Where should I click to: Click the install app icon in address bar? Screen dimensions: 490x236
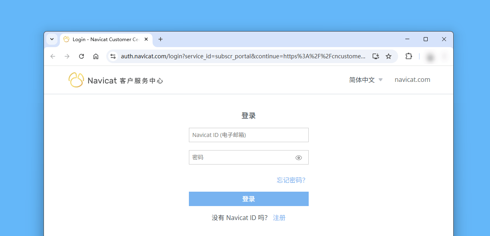click(375, 56)
